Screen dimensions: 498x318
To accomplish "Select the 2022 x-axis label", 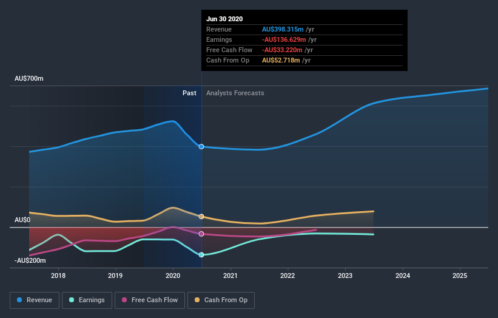I will click(288, 276).
